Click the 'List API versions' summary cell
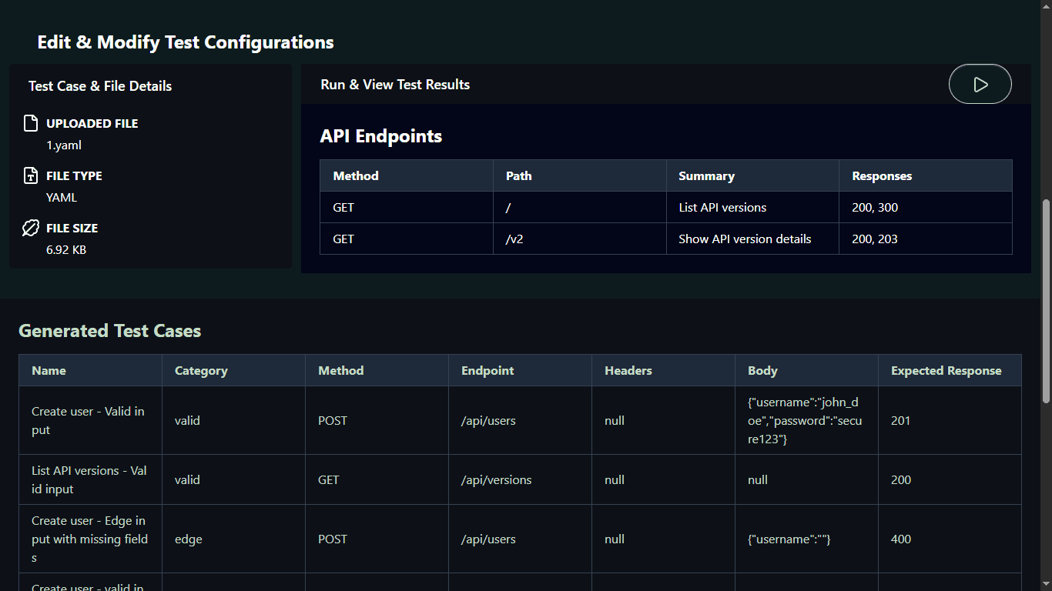The height and width of the screenshot is (591, 1052). pos(752,207)
